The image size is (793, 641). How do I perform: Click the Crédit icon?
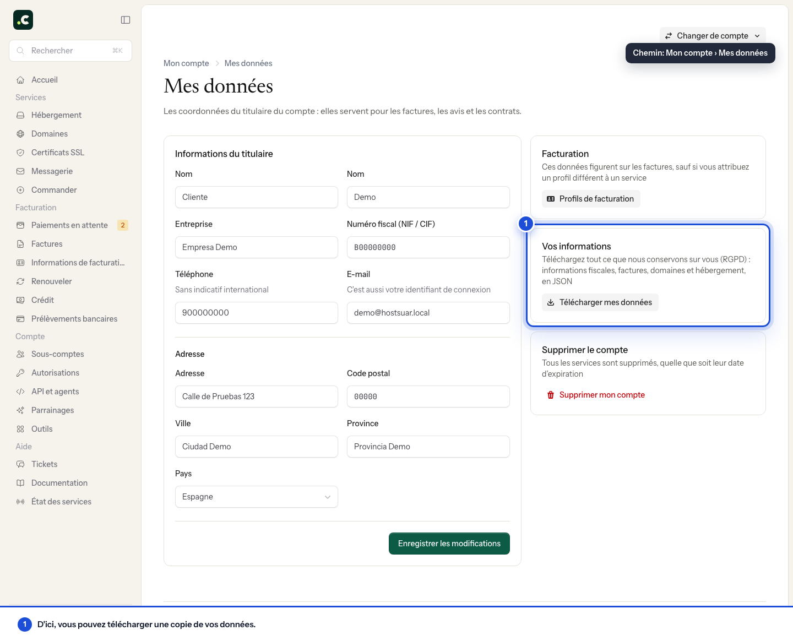point(20,300)
